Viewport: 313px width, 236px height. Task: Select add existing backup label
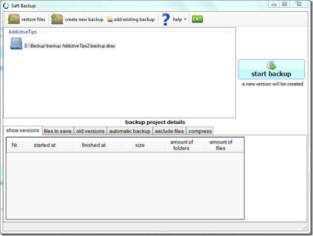coord(134,19)
